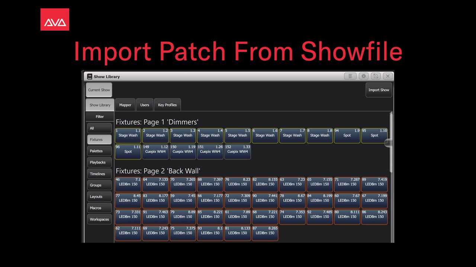This screenshot has width=476, height=267.
Task: Filter library by Timelines
Action: coord(99,174)
